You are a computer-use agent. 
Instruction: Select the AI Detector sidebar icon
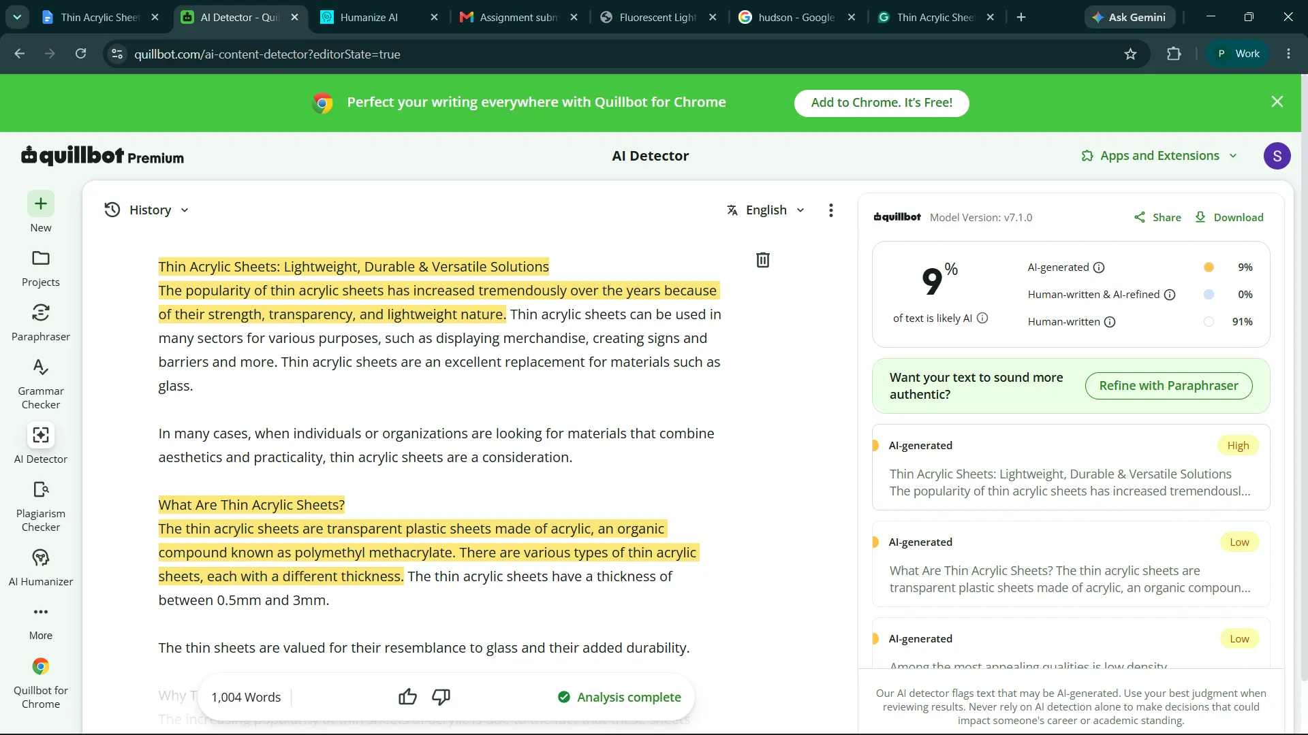point(41,436)
